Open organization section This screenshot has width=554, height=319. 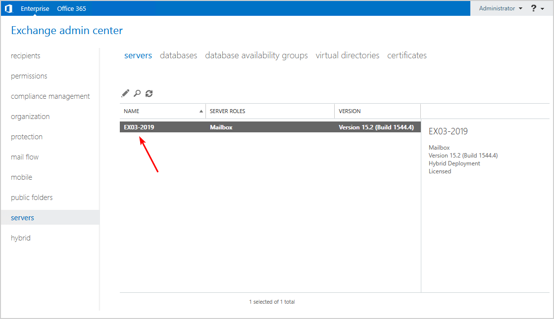tap(30, 117)
